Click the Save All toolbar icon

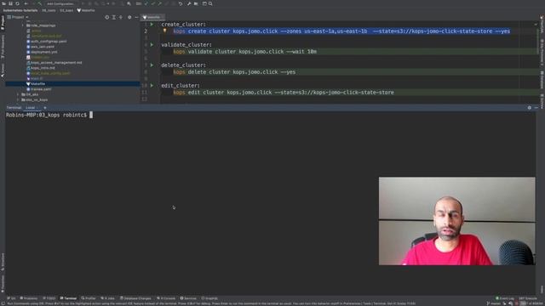point(10,3)
